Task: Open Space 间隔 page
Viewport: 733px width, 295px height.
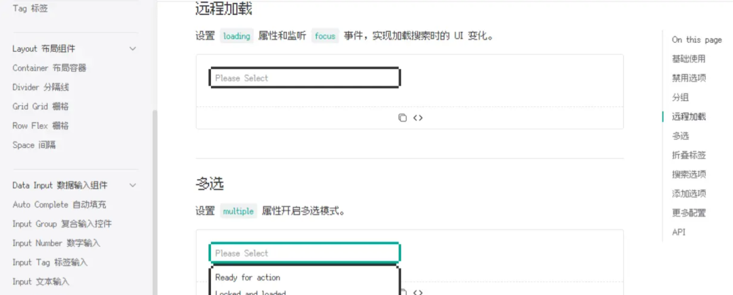Action: click(x=34, y=144)
